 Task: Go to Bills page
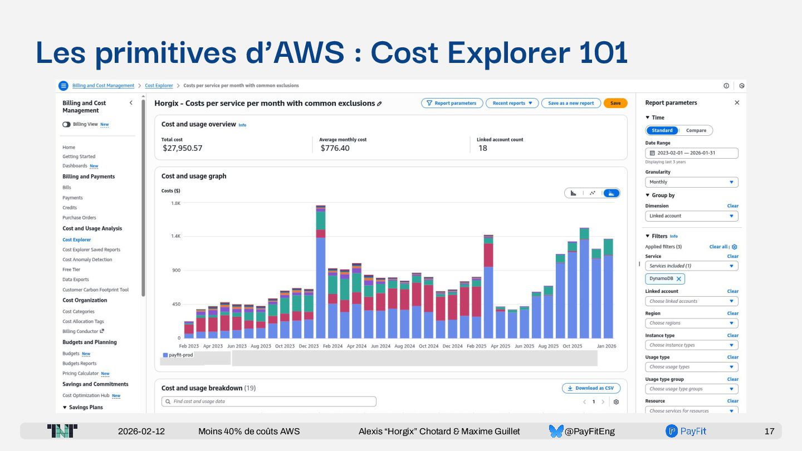pos(67,188)
